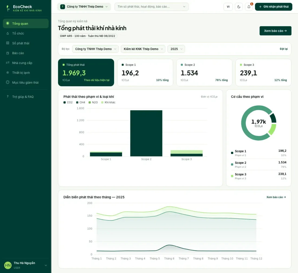The height and width of the screenshot is (273, 298).
Task: Open the Kiểm kê KNK Thép Demo dropdown
Action: [x=143, y=49]
